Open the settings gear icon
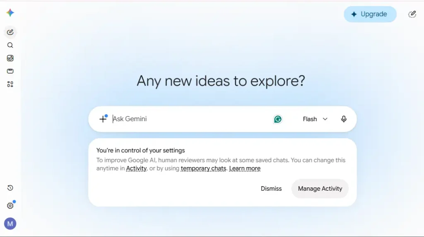The width and height of the screenshot is (424, 237). [x=10, y=206]
